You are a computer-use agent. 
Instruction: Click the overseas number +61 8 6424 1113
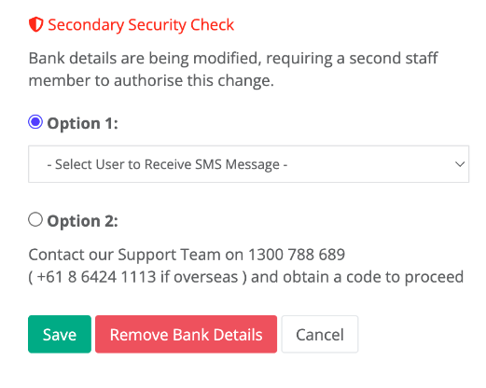point(96,277)
